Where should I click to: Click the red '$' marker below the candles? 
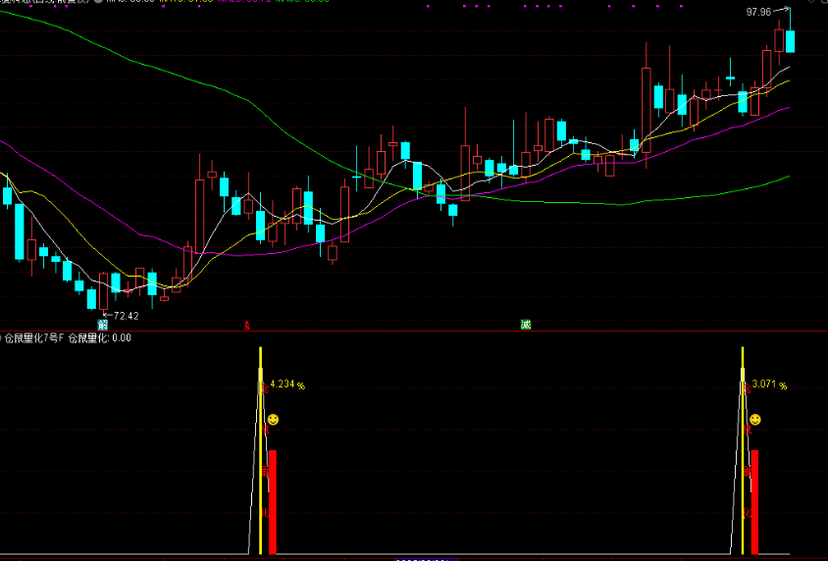click(247, 325)
